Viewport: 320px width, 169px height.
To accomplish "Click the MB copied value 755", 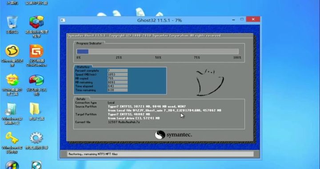I will pyautogui.click(x=117, y=78).
